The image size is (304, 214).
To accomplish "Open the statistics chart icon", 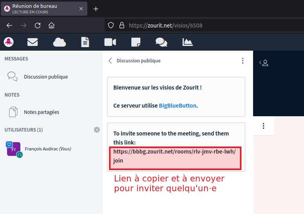I will [188, 42].
